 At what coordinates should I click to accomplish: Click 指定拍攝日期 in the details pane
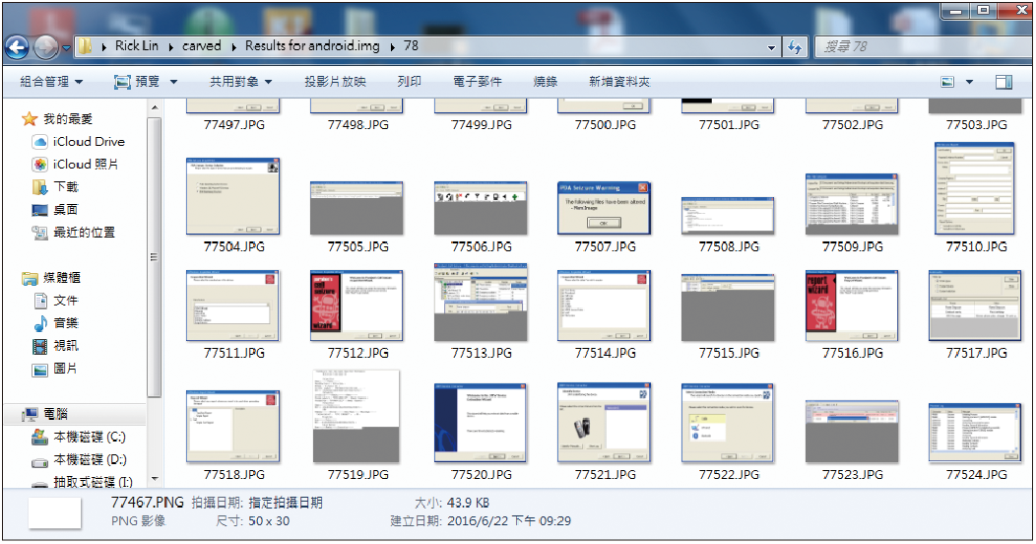click(x=286, y=503)
